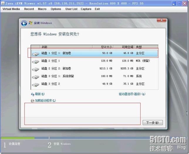The width and height of the screenshot is (189, 154).
Task: Click the MSR (保留) type cell
Action: [143, 61]
